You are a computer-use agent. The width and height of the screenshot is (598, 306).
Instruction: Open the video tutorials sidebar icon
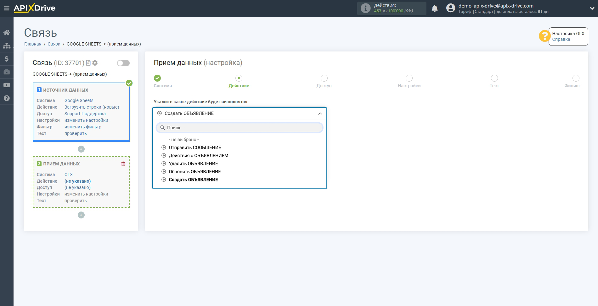coord(7,85)
